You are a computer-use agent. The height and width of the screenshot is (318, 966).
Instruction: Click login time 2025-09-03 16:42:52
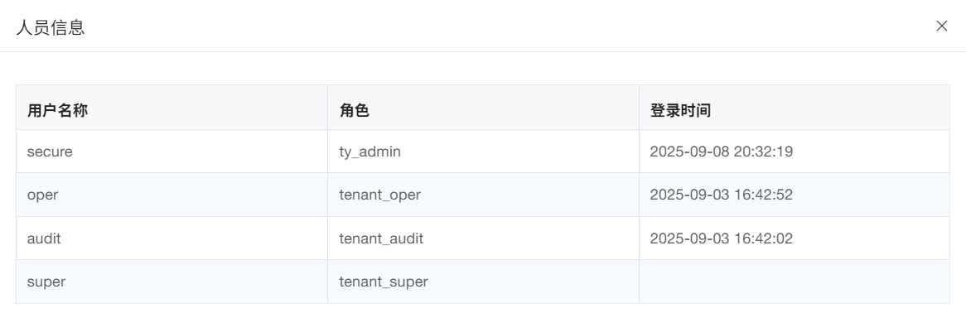pos(721,195)
